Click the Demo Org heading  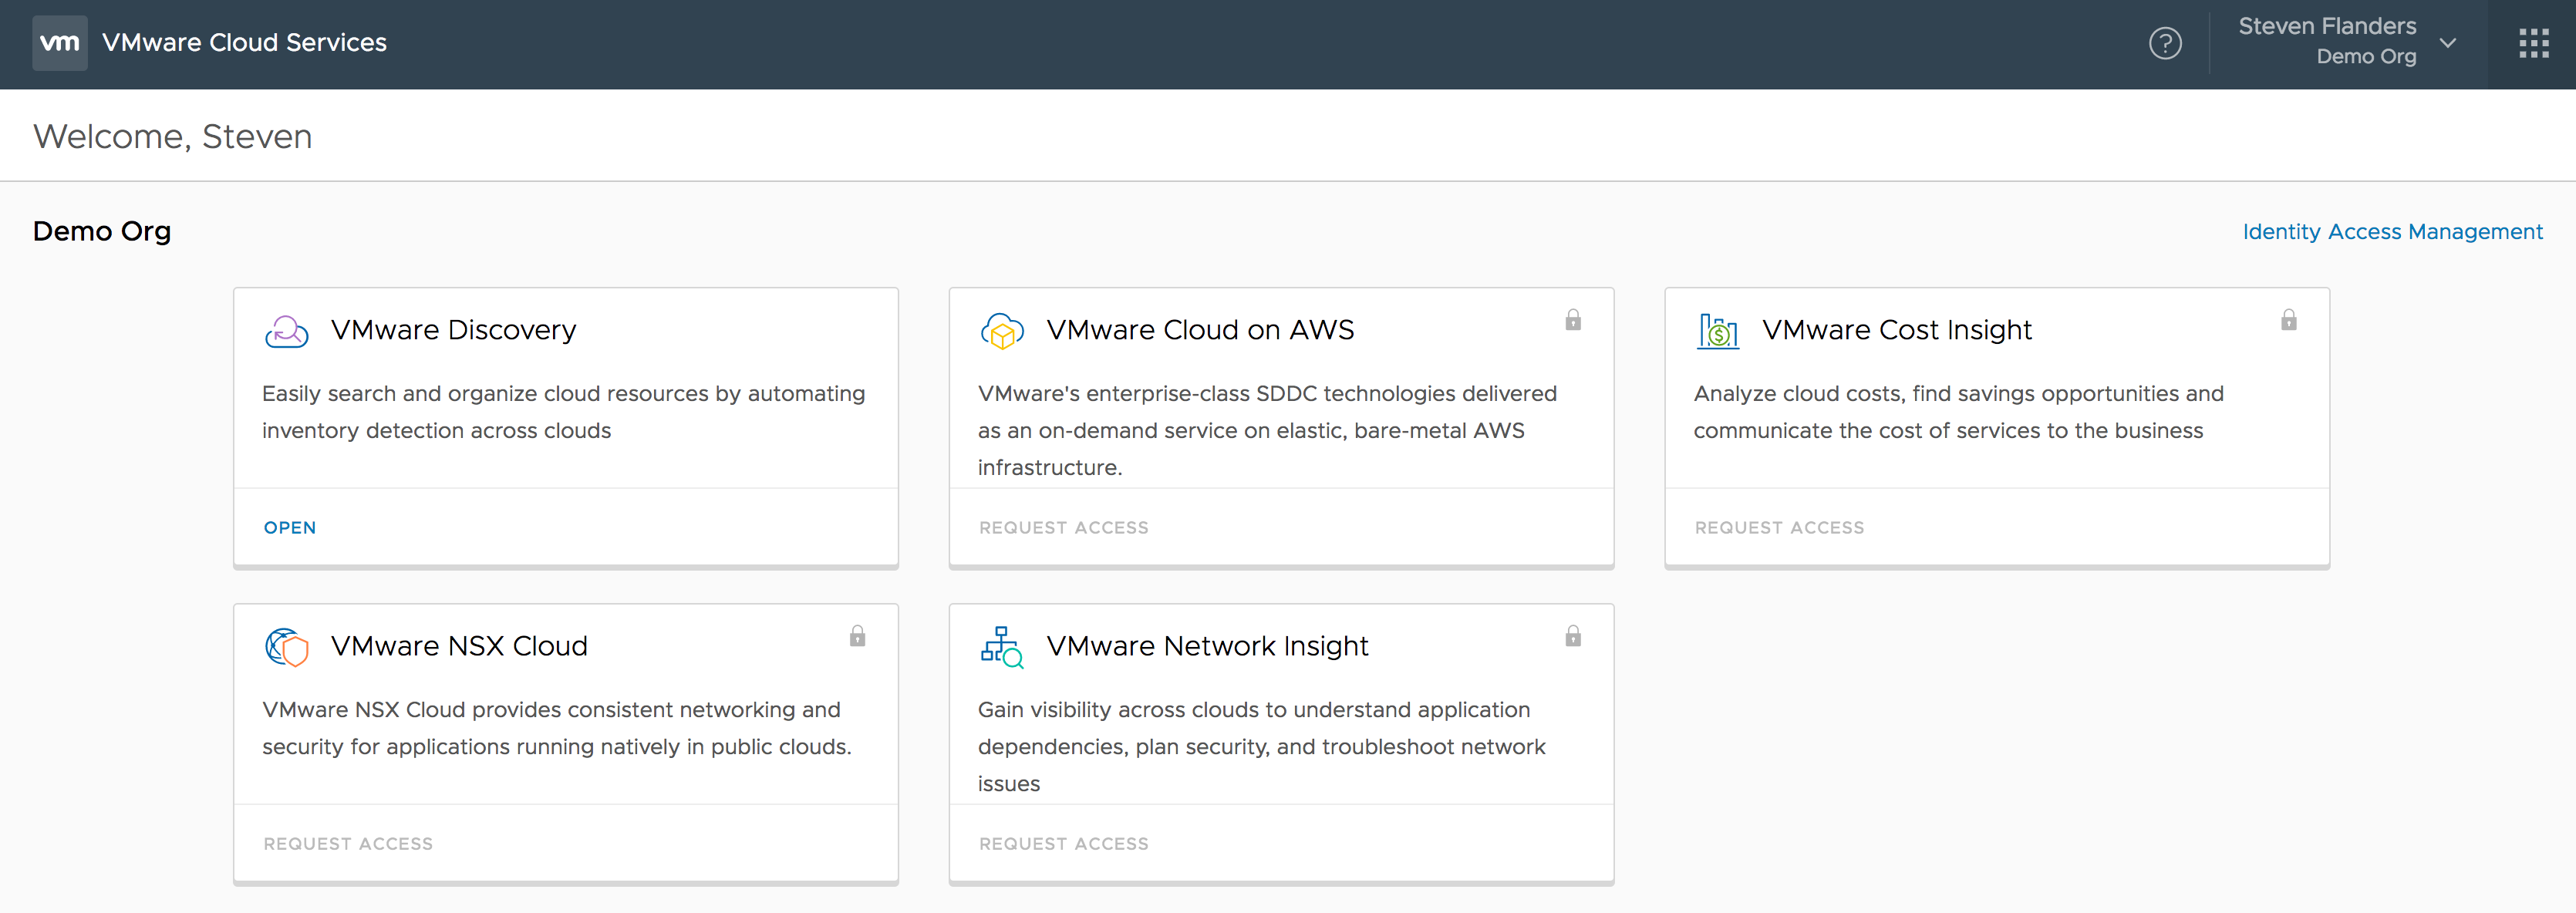pos(102,232)
